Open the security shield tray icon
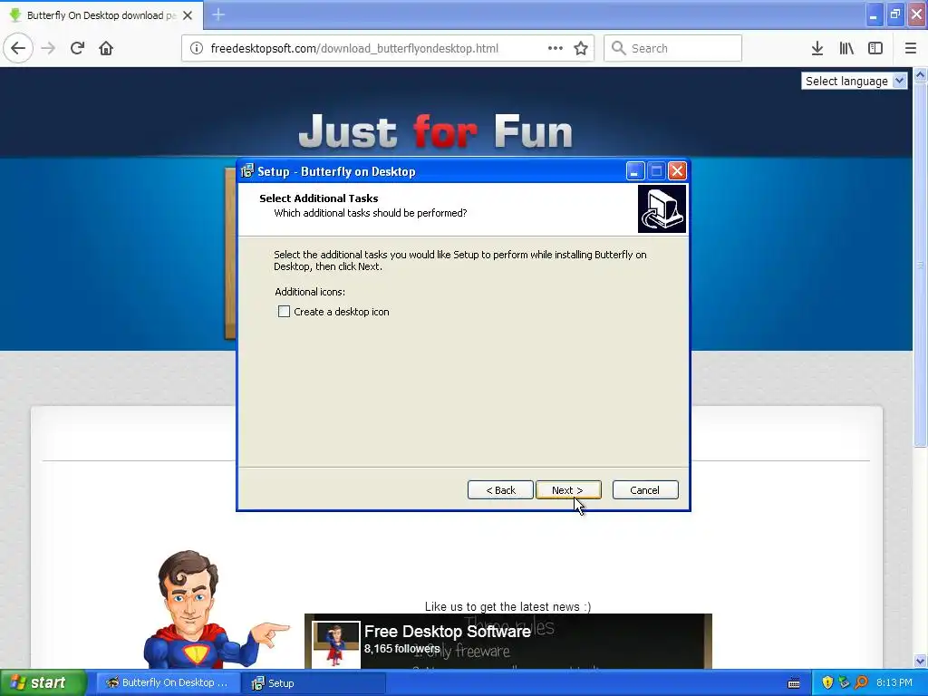The height and width of the screenshot is (696, 928). tap(827, 682)
